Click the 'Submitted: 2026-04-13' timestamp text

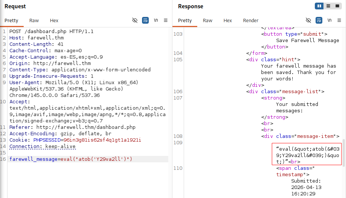click(306, 184)
